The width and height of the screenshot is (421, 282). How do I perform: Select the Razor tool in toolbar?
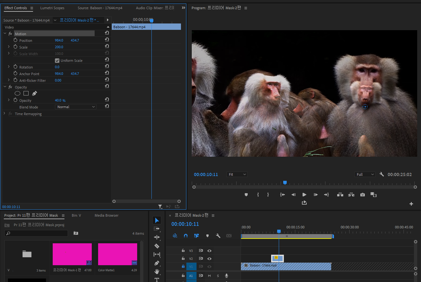pos(157,246)
